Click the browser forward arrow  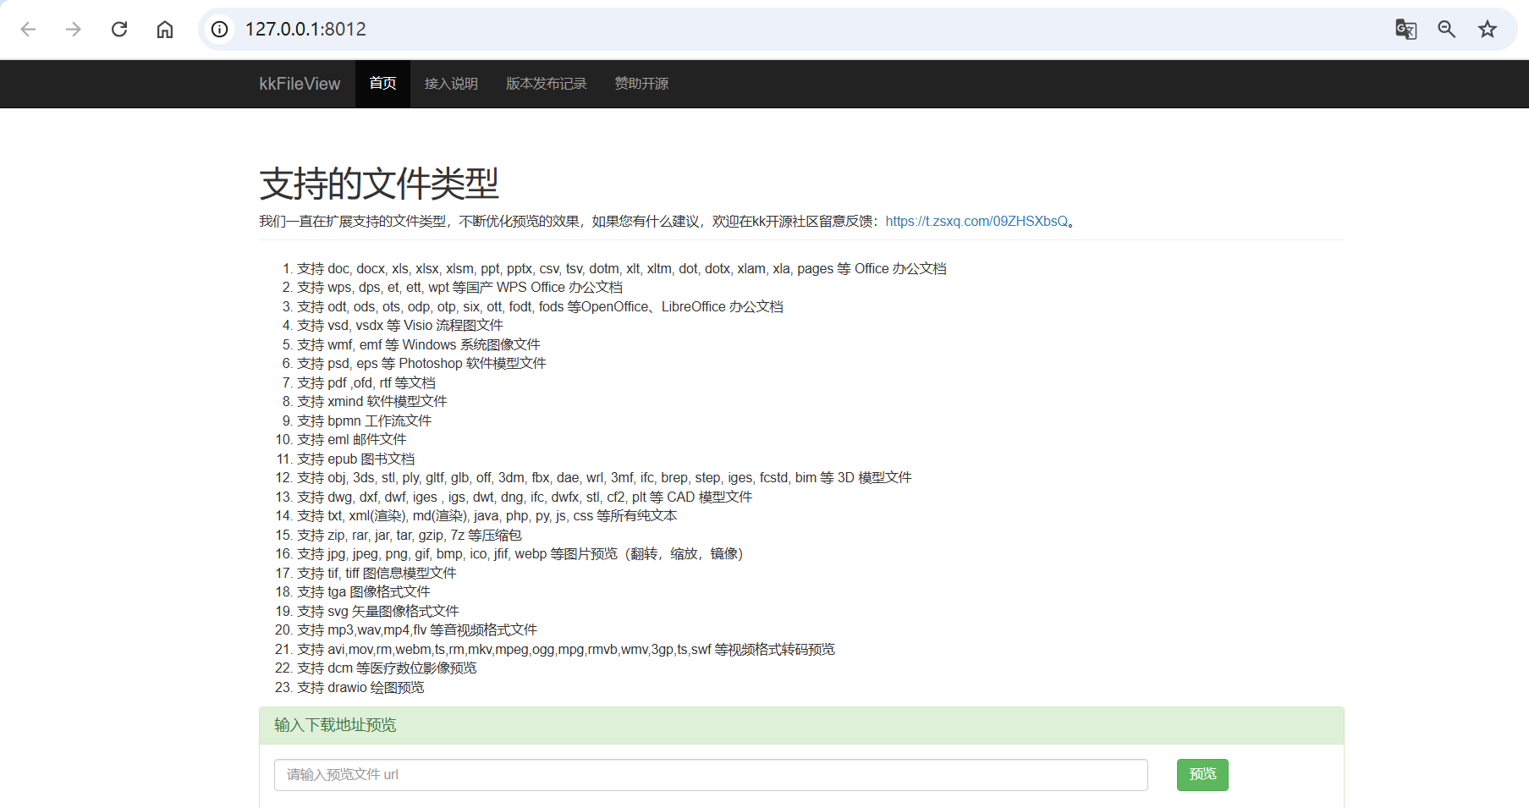74,30
